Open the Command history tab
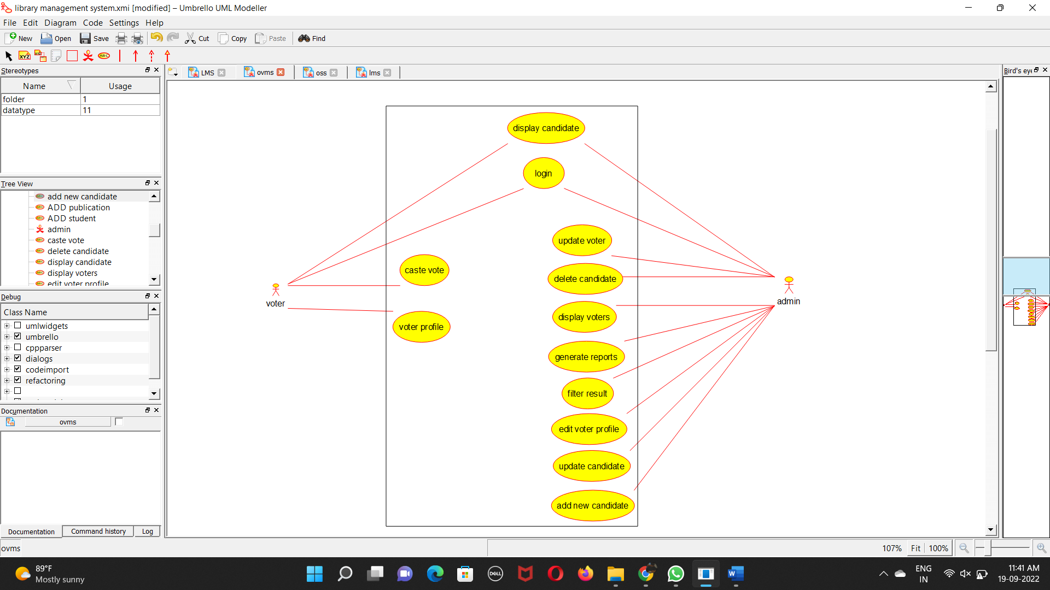The width and height of the screenshot is (1050, 590). click(x=98, y=532)
